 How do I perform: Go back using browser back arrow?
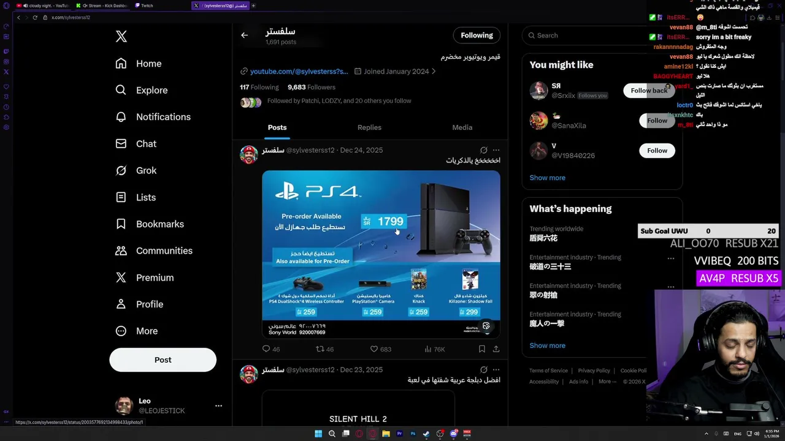[18, 18]
